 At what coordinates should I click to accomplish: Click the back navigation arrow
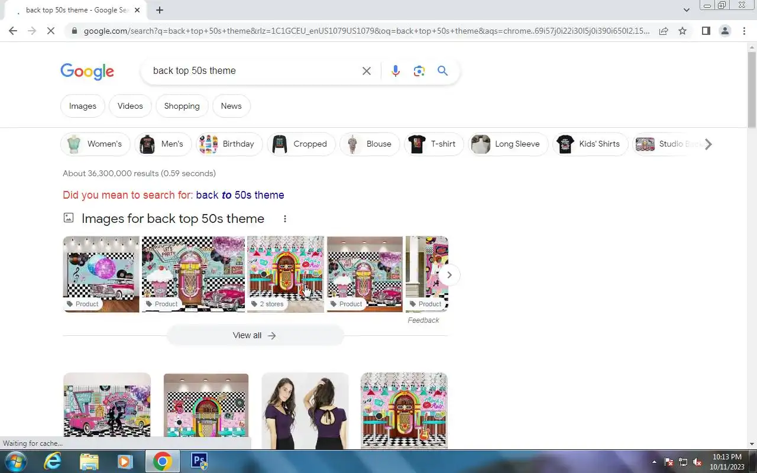[13, 31]
